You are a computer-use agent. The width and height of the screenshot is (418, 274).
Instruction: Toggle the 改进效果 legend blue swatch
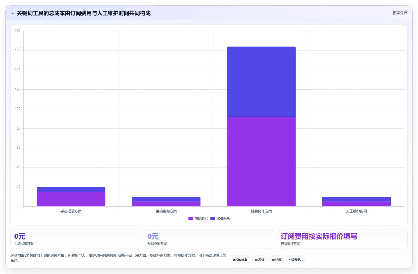213,219
